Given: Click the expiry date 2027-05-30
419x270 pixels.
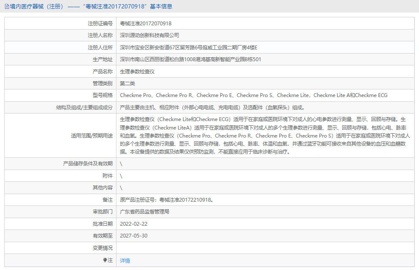Looking at the screenshot, I should click(x=135, y=236).
